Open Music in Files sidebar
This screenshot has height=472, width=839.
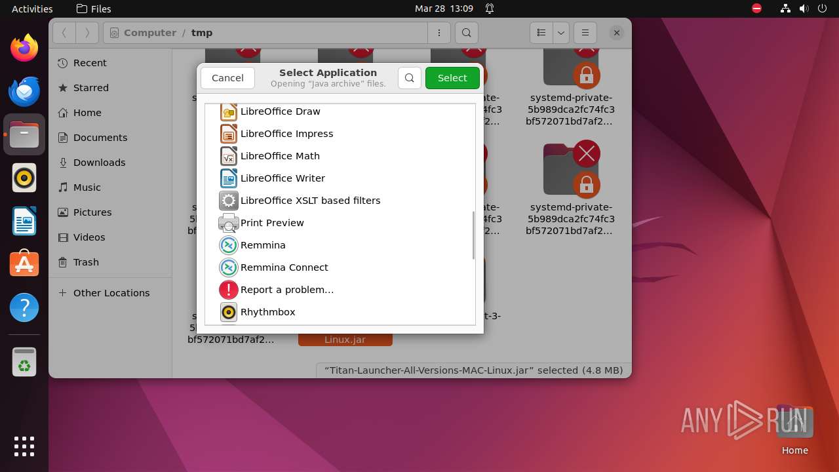tap(110, 187)
